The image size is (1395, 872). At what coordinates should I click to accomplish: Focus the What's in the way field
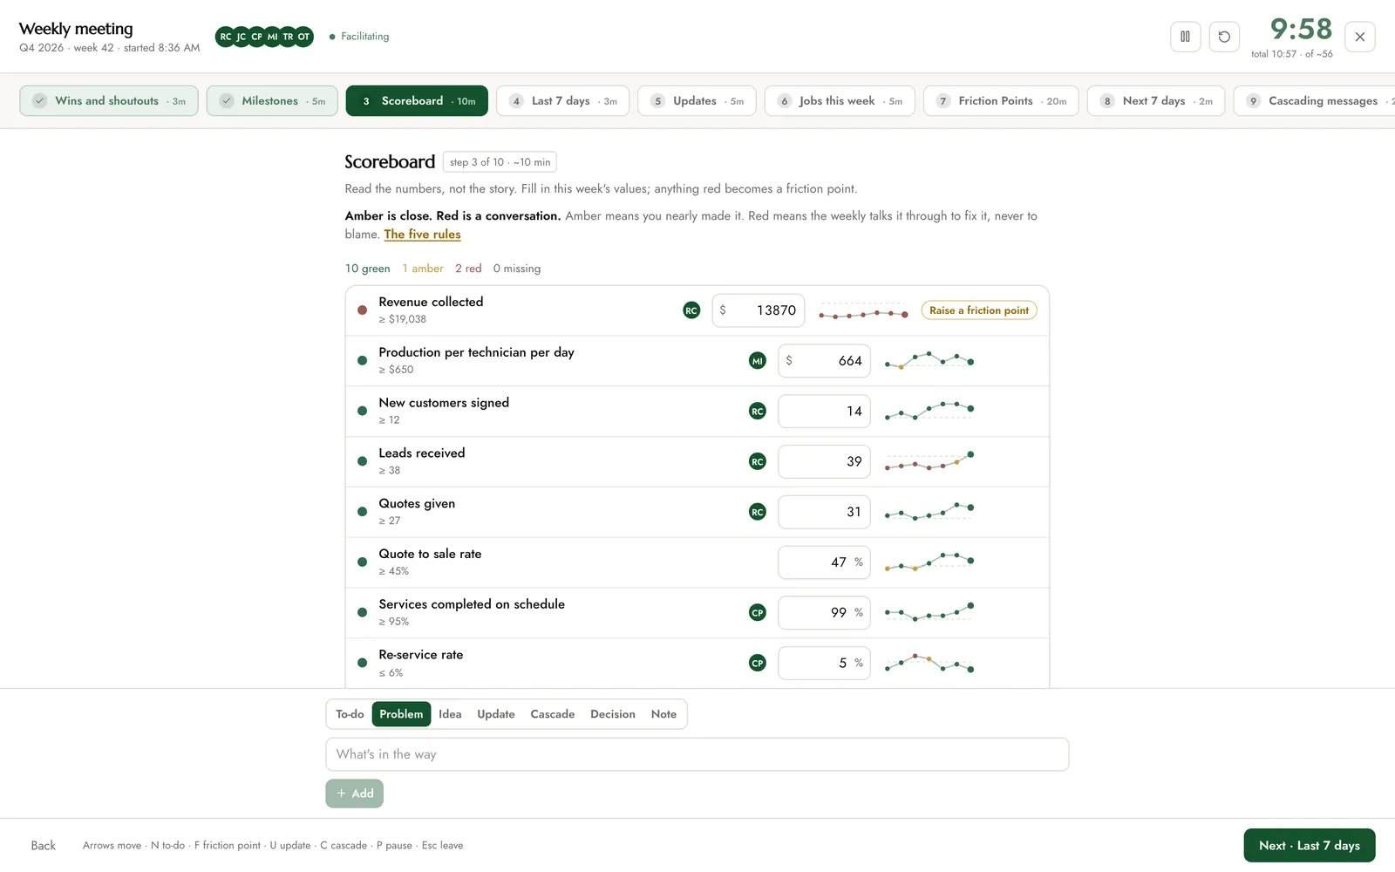point(697,754)
